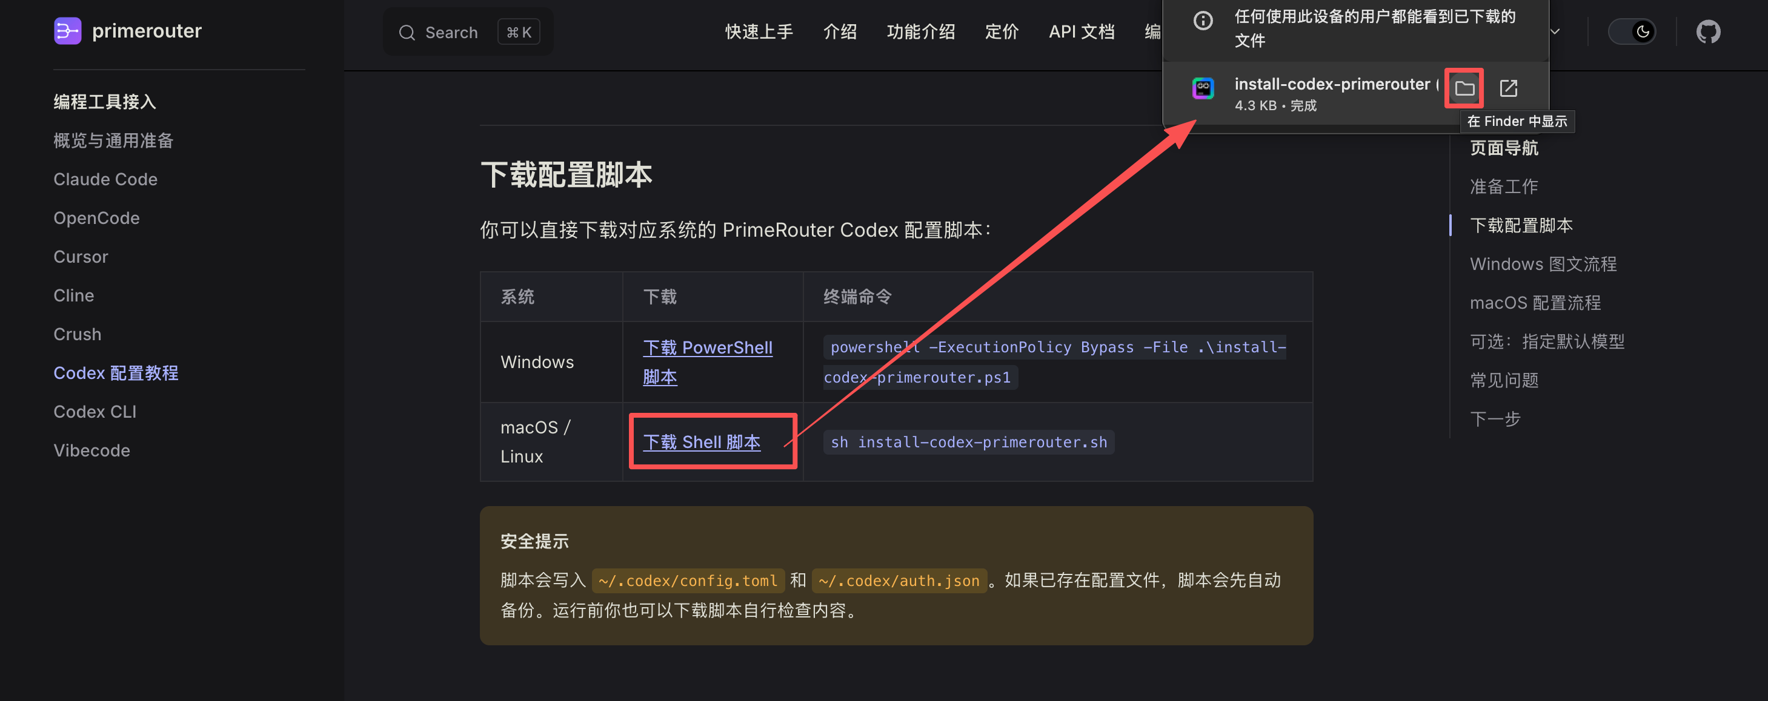Jump to macOS 配置流程 section
This screenshot has width=1768, height=701.
(1535, 303)
